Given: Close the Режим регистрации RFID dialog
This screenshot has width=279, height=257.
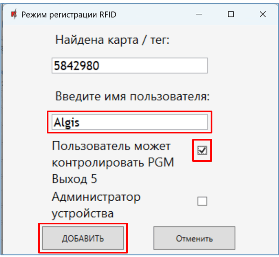Looking at the screenshot, I should tap(262, 15).
